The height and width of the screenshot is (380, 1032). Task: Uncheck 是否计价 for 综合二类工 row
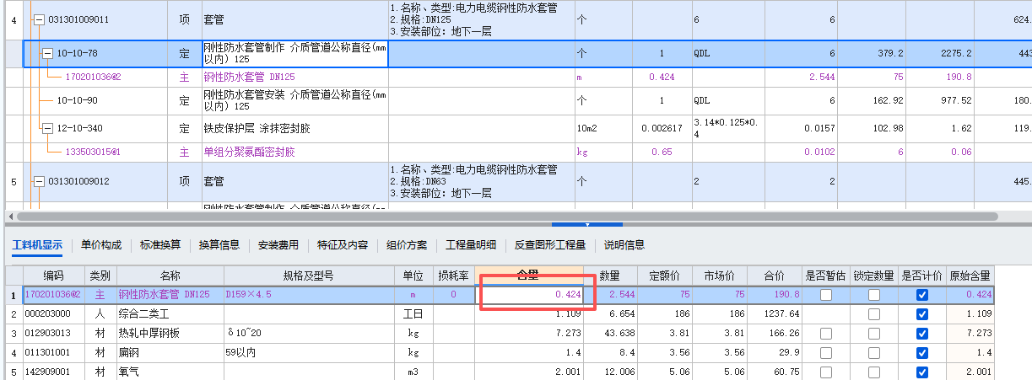coord(922,313)
